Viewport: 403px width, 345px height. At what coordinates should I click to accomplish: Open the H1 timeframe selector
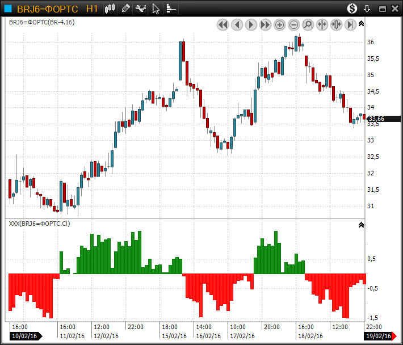pyautogui.click(x=92, y=9)
